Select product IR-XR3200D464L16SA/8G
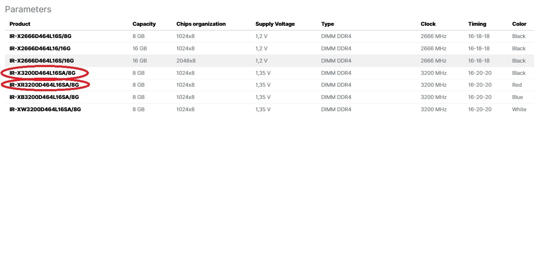534x265 pixels. (44, 85)
